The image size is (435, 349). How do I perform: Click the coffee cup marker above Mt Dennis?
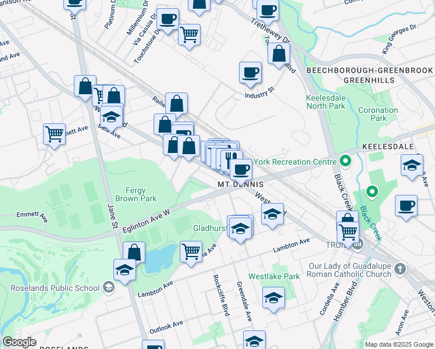pyautogui.click(x=241, y=170)
